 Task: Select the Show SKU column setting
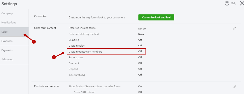click(84, 92)
